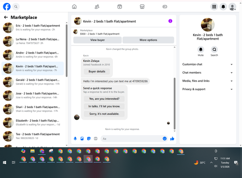Open Video/Watch icon in top navigation
This screenshot has width=242, height=178.
pos(120,7)
